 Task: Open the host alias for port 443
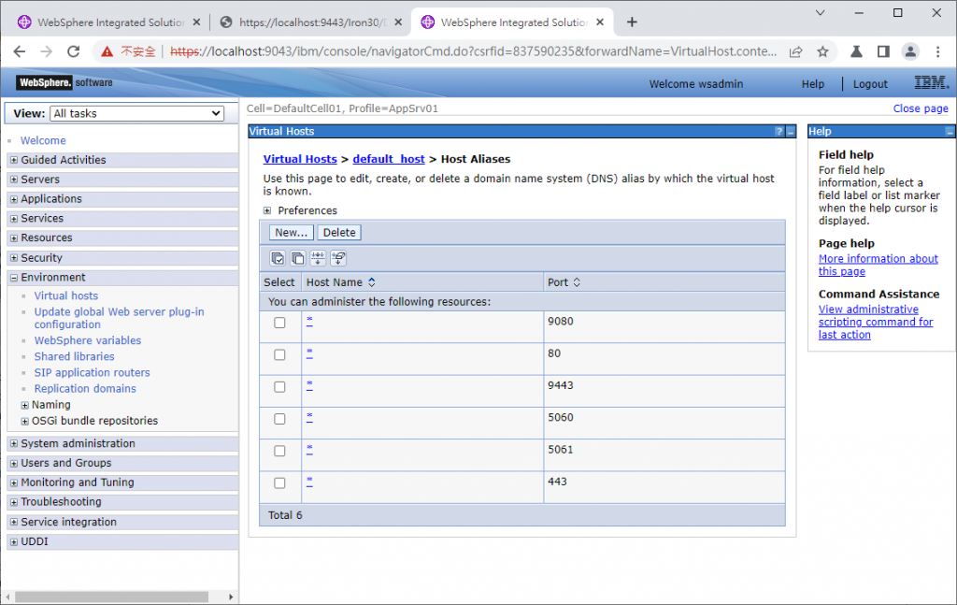tap(309, 481)
